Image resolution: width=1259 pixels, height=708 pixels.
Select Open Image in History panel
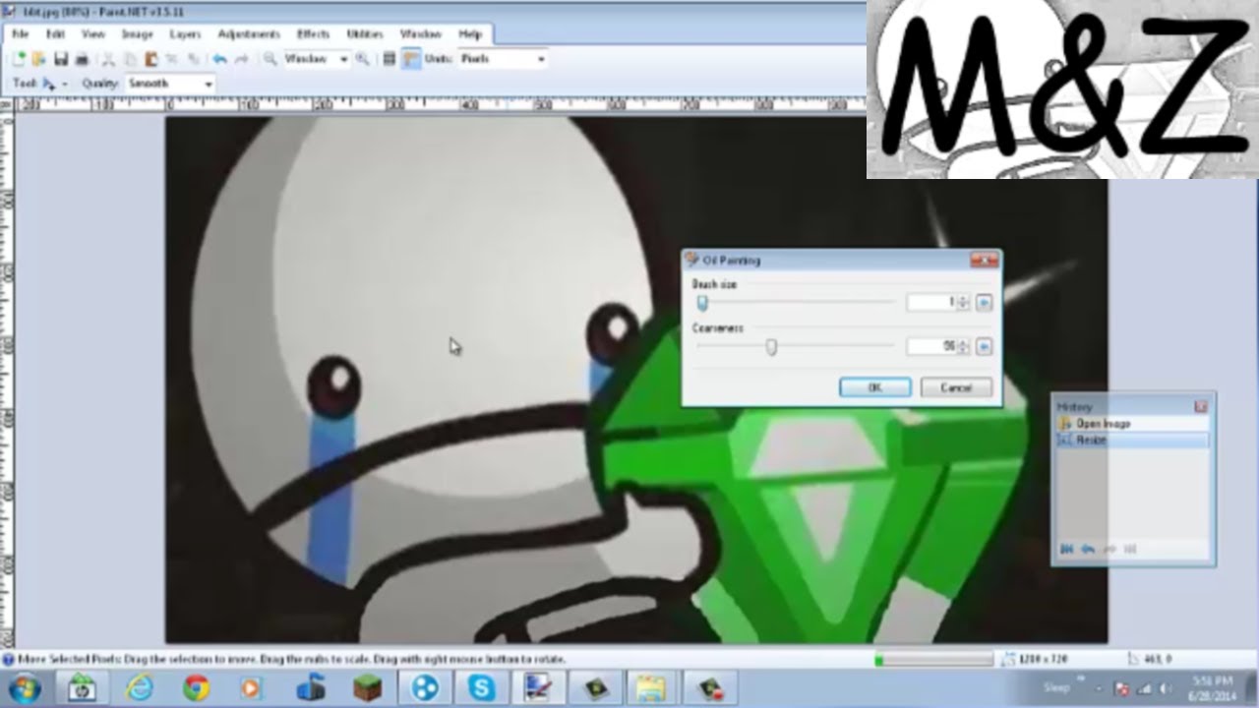click(1132, 423)
